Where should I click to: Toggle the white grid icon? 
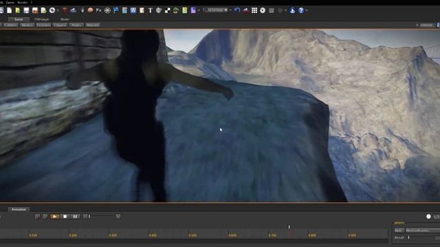click(254, 10)
